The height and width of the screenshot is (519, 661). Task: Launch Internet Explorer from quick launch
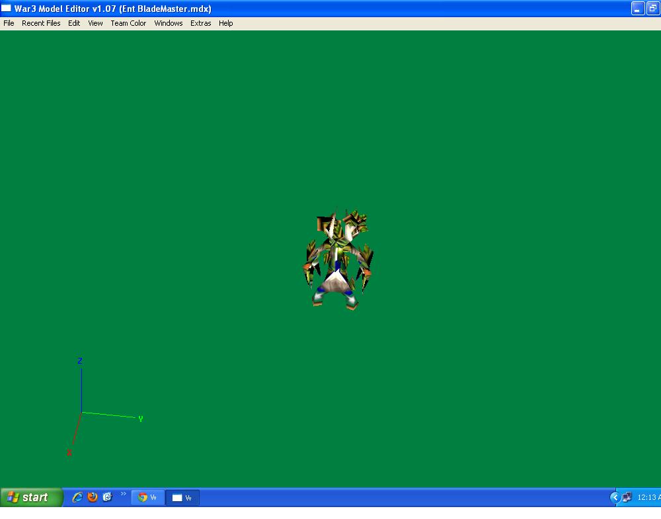point(77,497)
